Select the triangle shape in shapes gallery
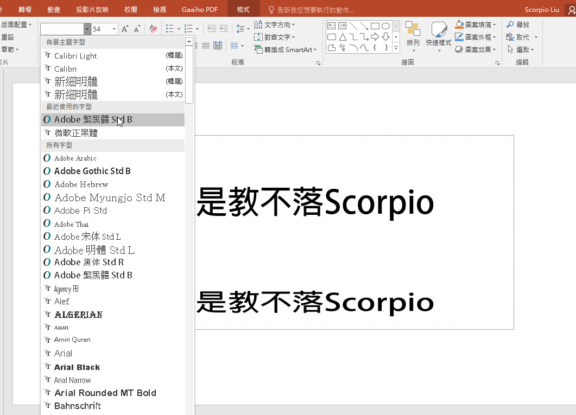The height and width of the screenshot is (415, 576). tap(343, 37)
